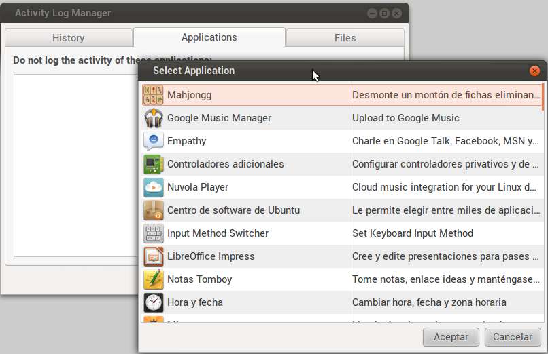Click the Empathy chat bubble icon

pyautogui.click(x=153, y=141)
